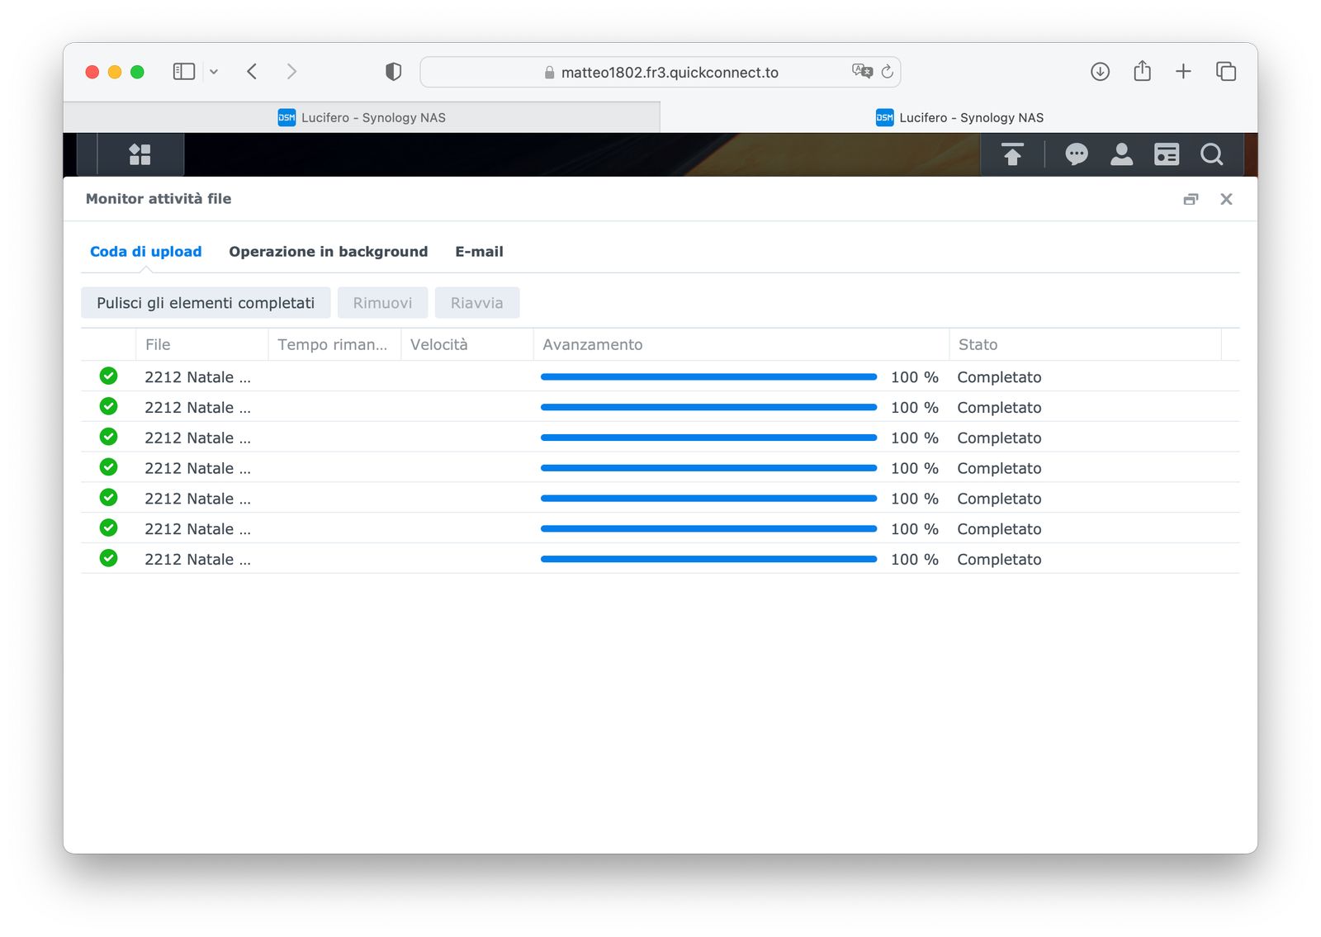Viewport: 1321px width, 937px height.
Task: Expand the sidebar tab group dropdown chevron
Action: 214,72
